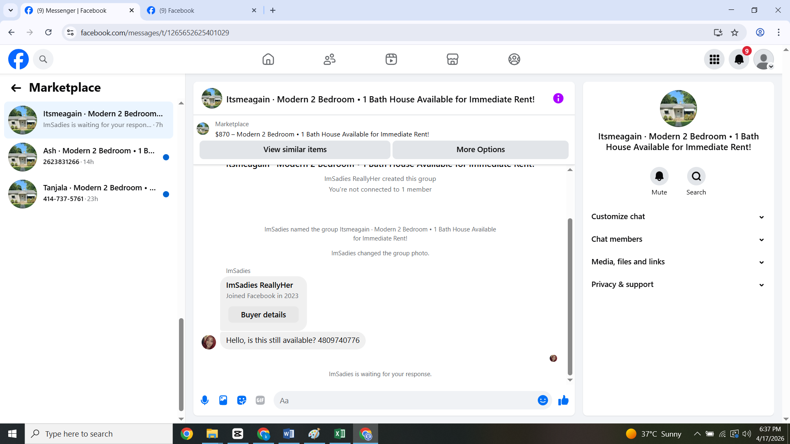Open the sticker picker icon

(x=242, y=400)
